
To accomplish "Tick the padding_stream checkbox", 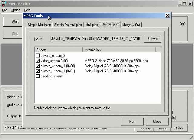I will coord(38,76).
